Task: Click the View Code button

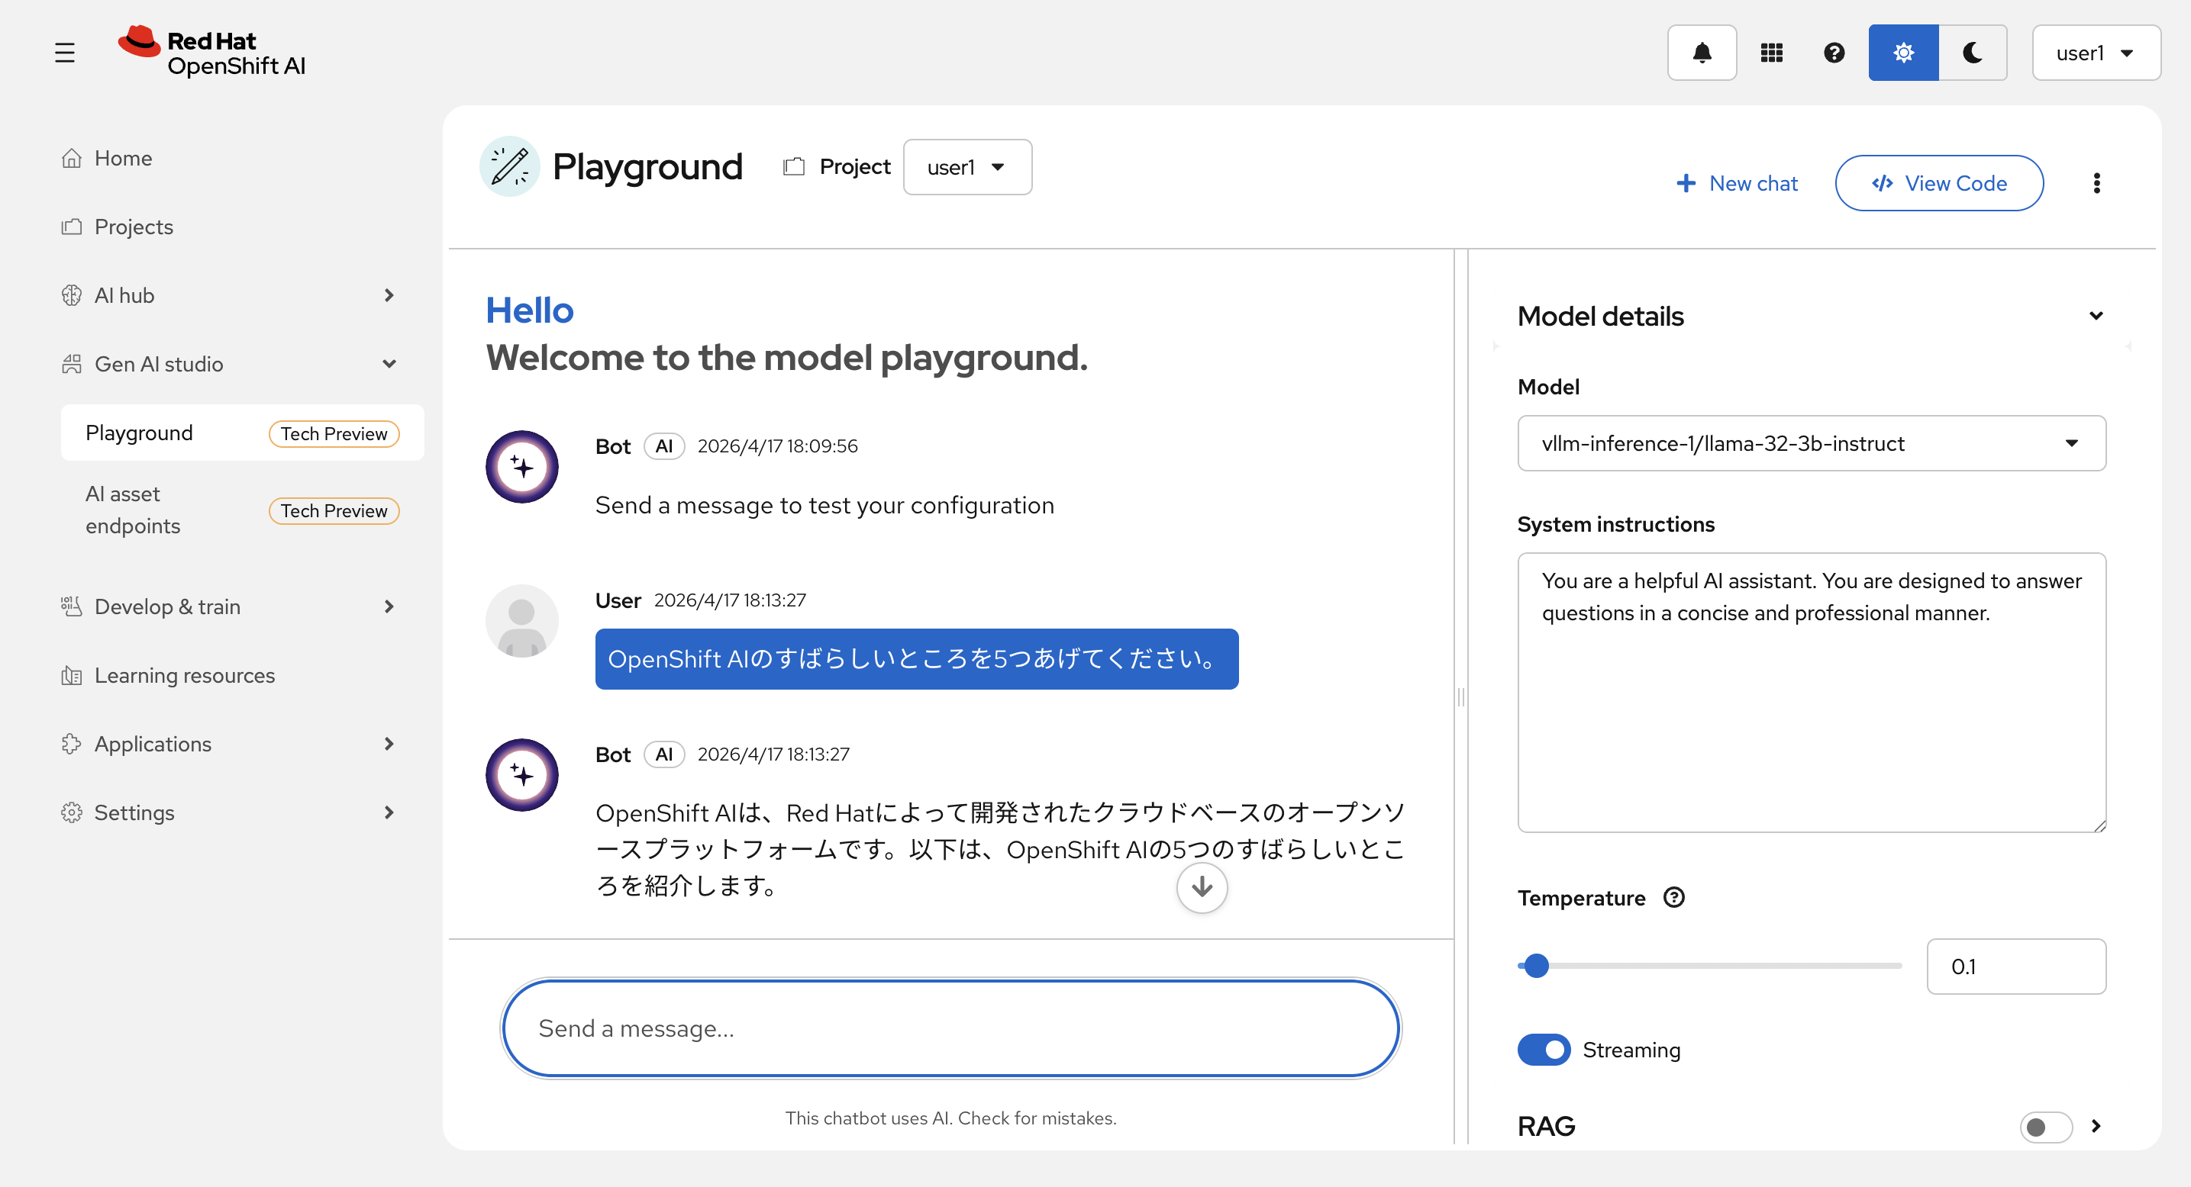Action: tap(1938, 184)
